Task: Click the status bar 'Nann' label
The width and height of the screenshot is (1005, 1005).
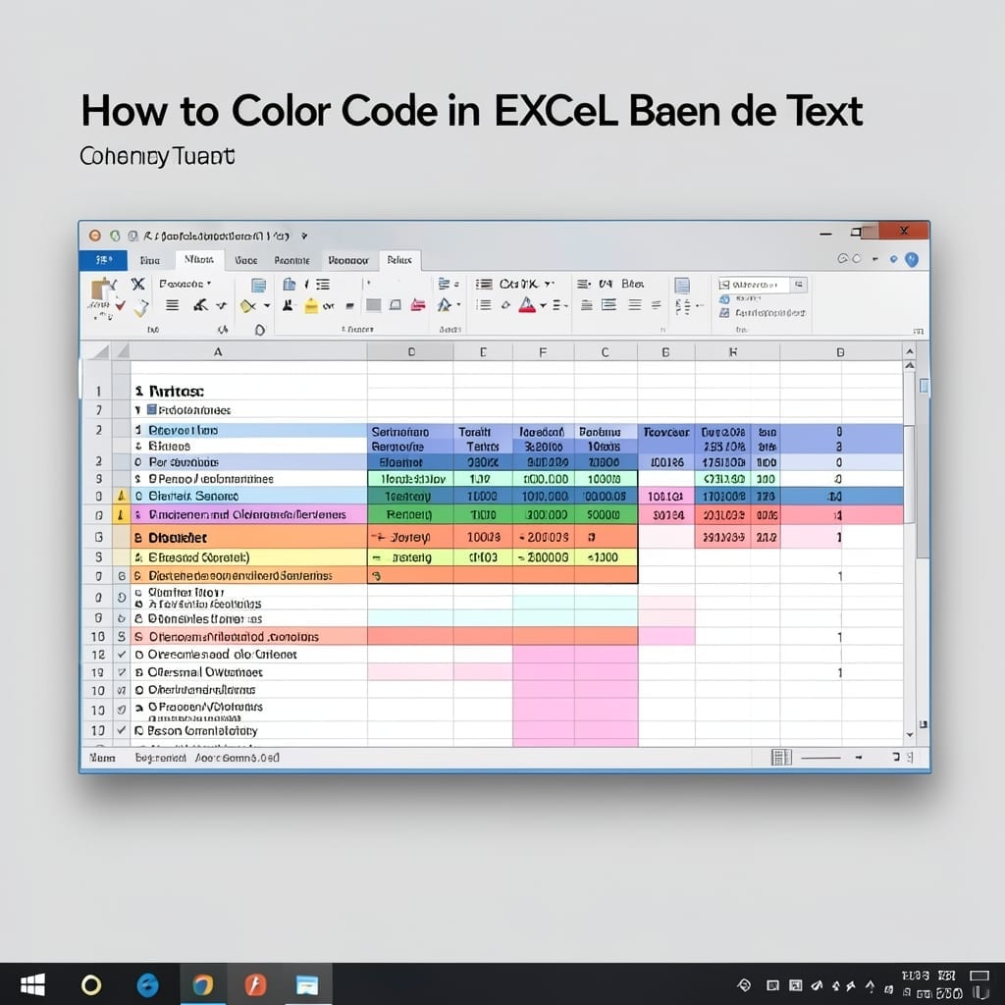Action: [x=102, y=758]
